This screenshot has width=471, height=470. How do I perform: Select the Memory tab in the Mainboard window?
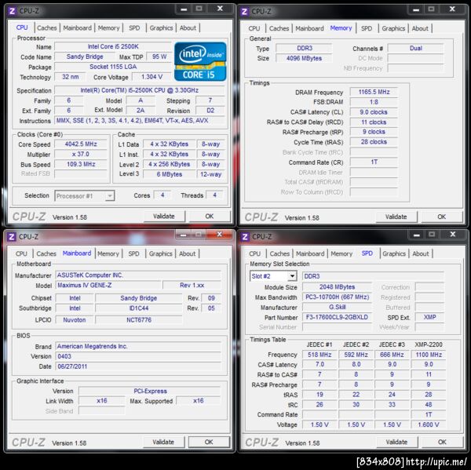[108, 253]
